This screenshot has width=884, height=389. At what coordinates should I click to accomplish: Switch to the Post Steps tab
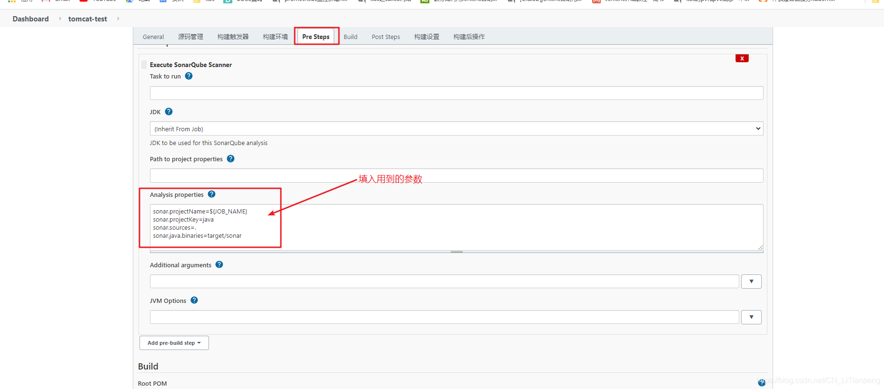click(x=386, y=37)
